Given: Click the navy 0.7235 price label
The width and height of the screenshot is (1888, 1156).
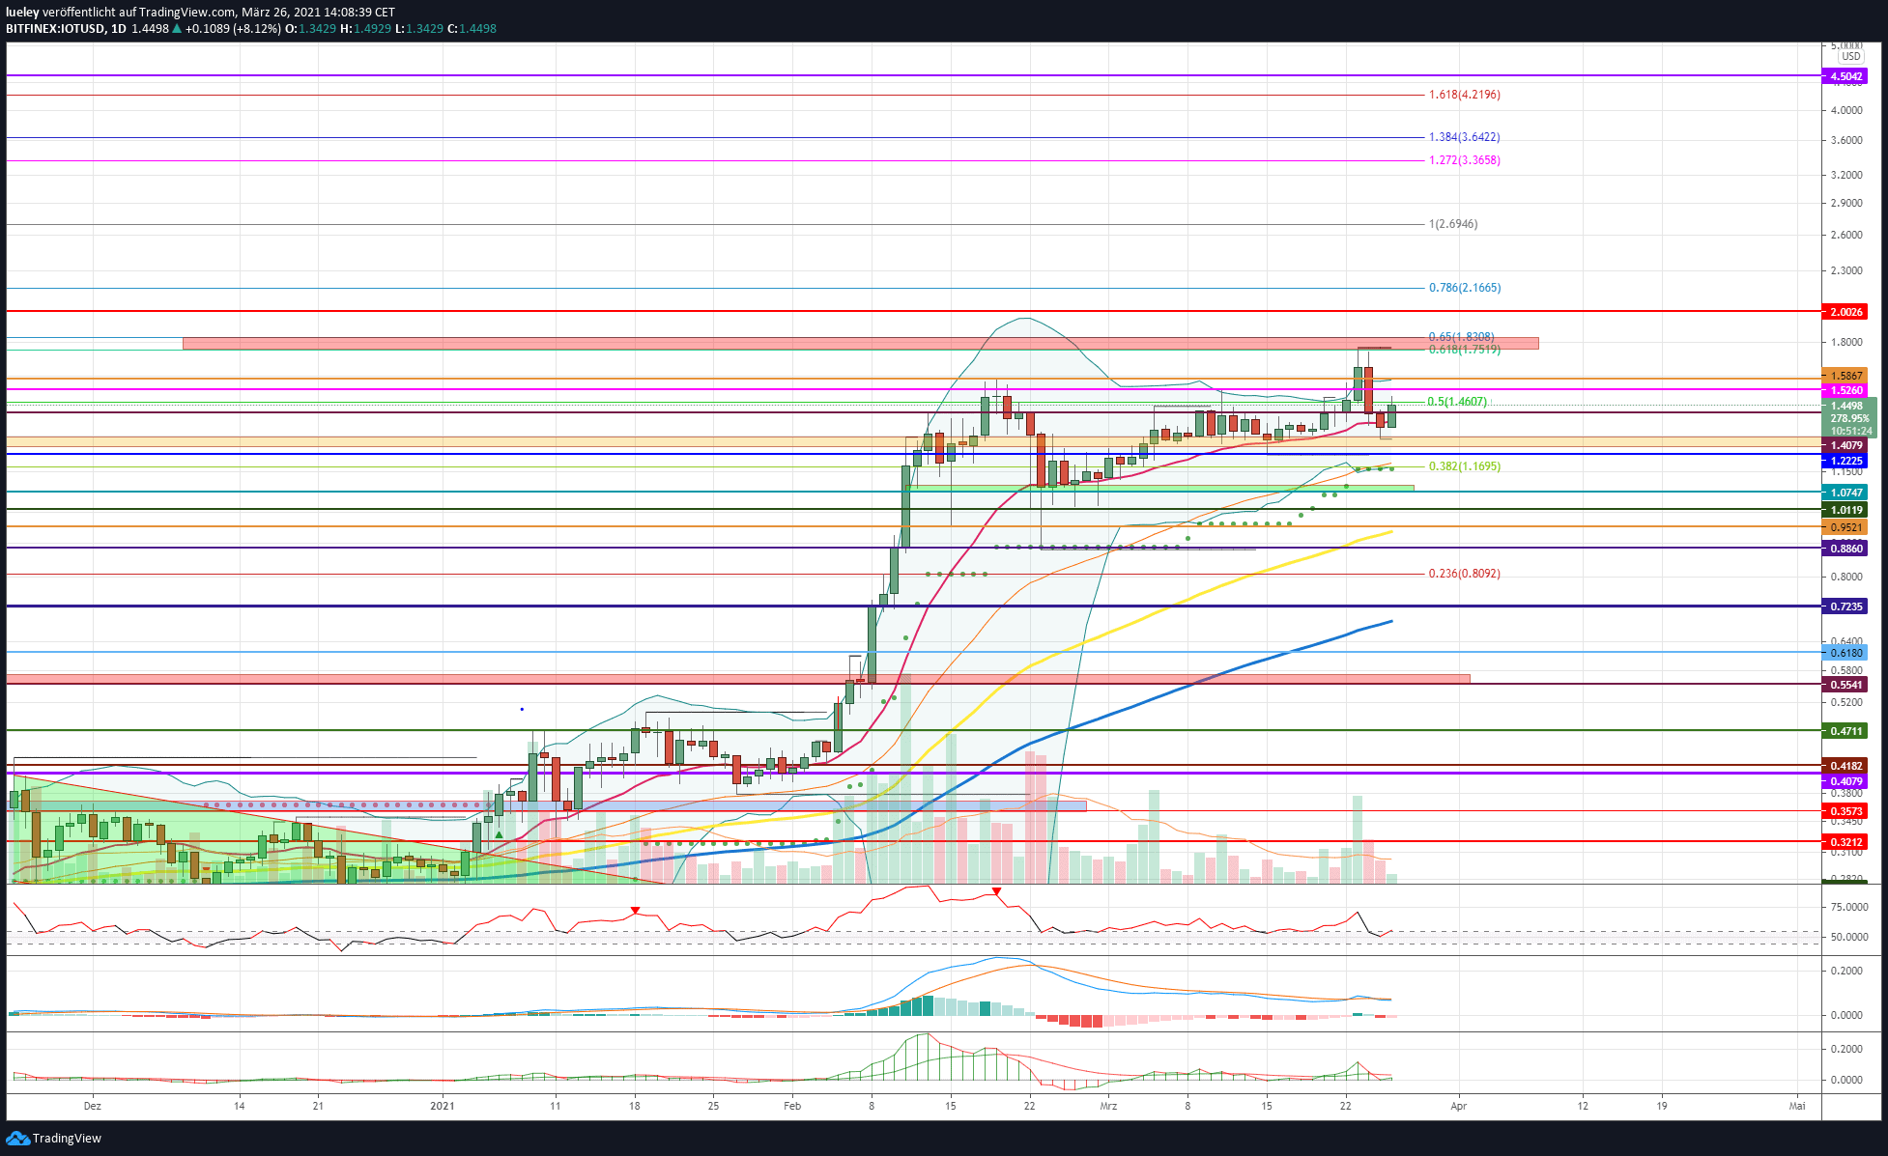Looking at the screenshot, I should tap(1845, 606).
